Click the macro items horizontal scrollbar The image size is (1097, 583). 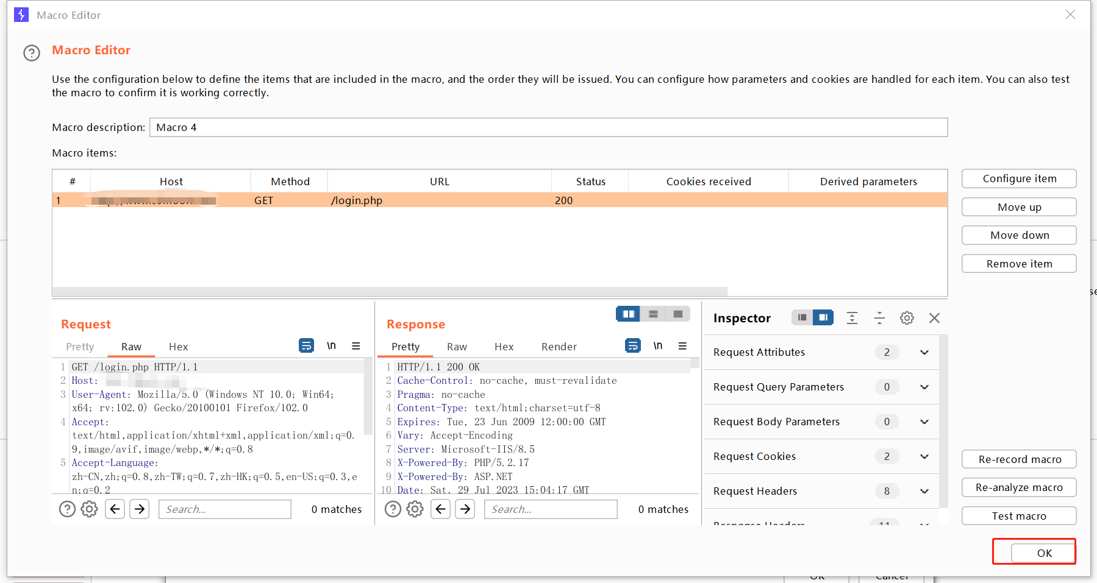pos(390,291)
